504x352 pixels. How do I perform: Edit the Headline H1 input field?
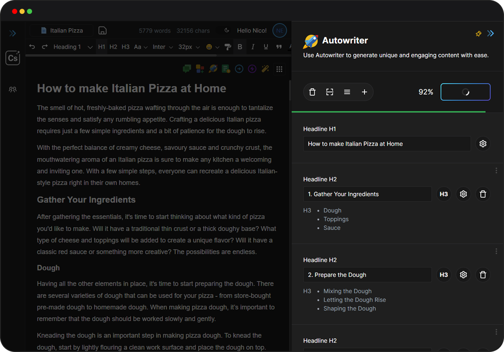coord(387,144)
